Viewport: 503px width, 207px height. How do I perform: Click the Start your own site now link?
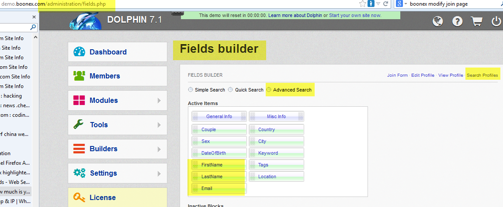[355, 15]
